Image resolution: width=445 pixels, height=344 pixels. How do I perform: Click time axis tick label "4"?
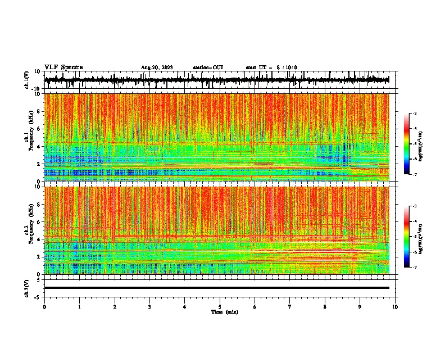point(185,307)
